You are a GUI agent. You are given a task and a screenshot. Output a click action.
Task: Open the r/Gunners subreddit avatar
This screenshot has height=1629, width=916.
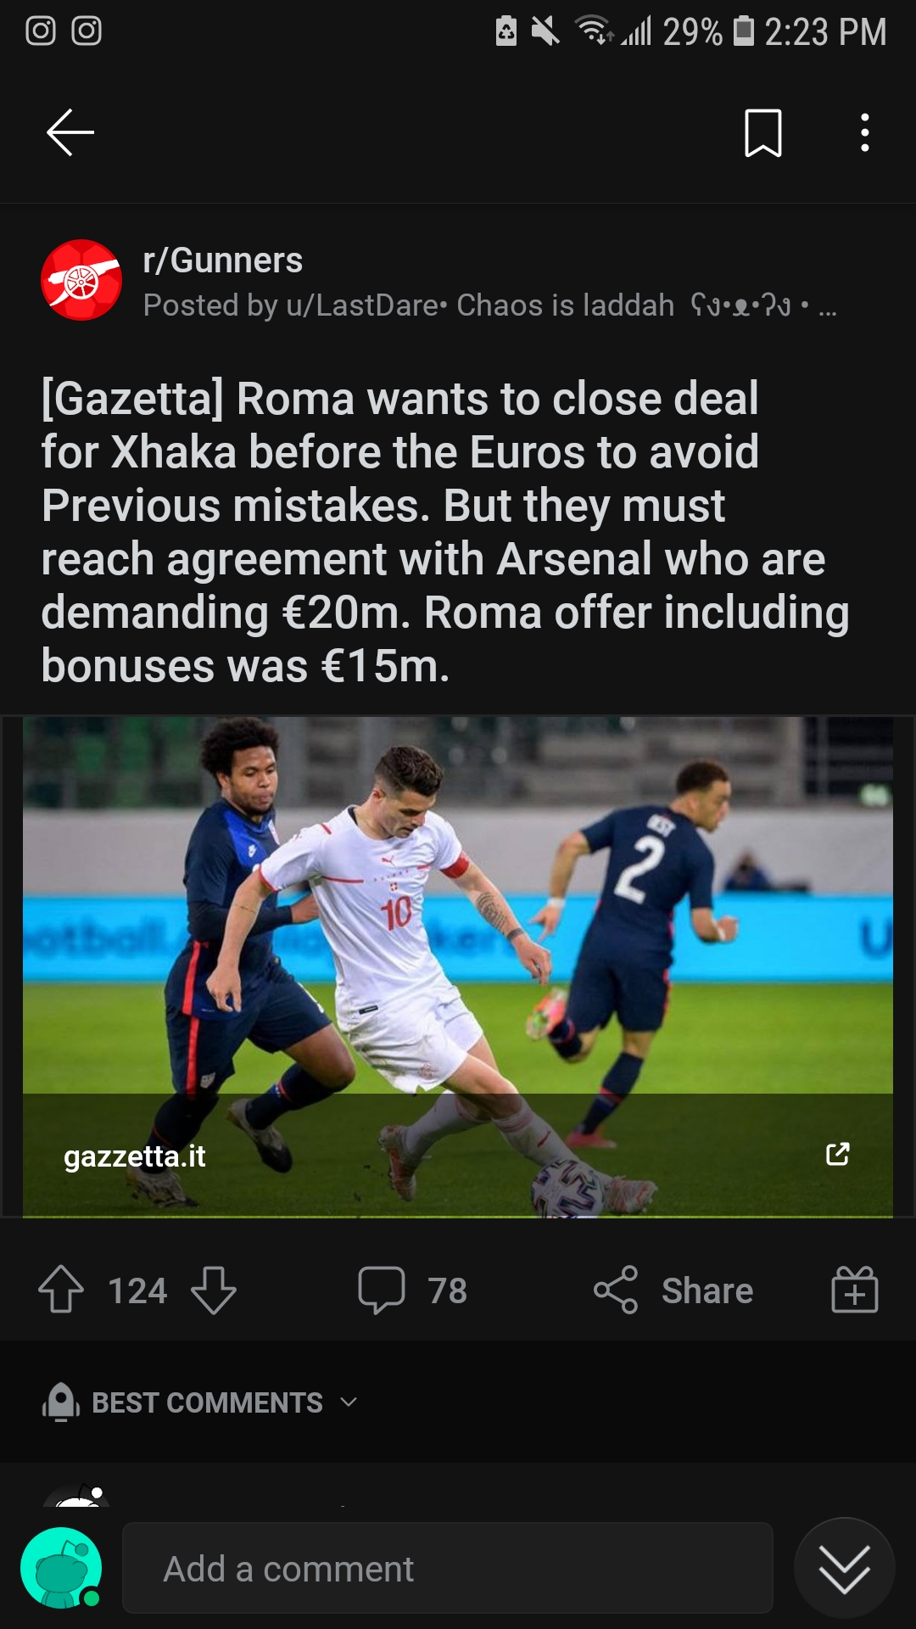tap(81, 280)
